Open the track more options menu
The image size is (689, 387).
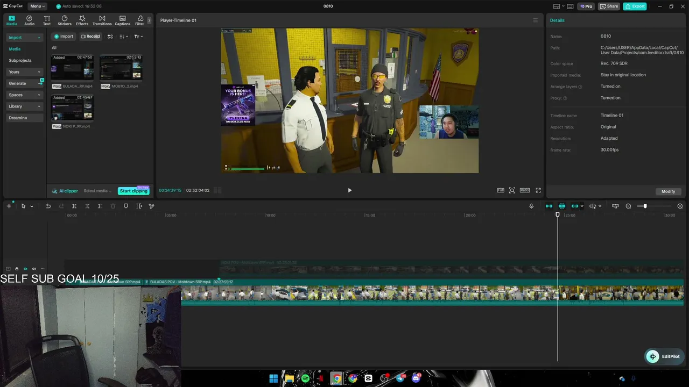point(43,269)
